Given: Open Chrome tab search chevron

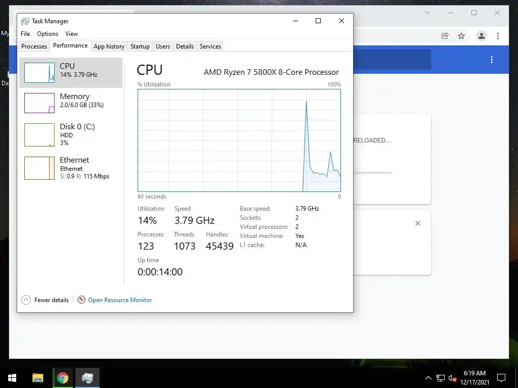Looking at the screenshot, I should click(x=427, y=13).
